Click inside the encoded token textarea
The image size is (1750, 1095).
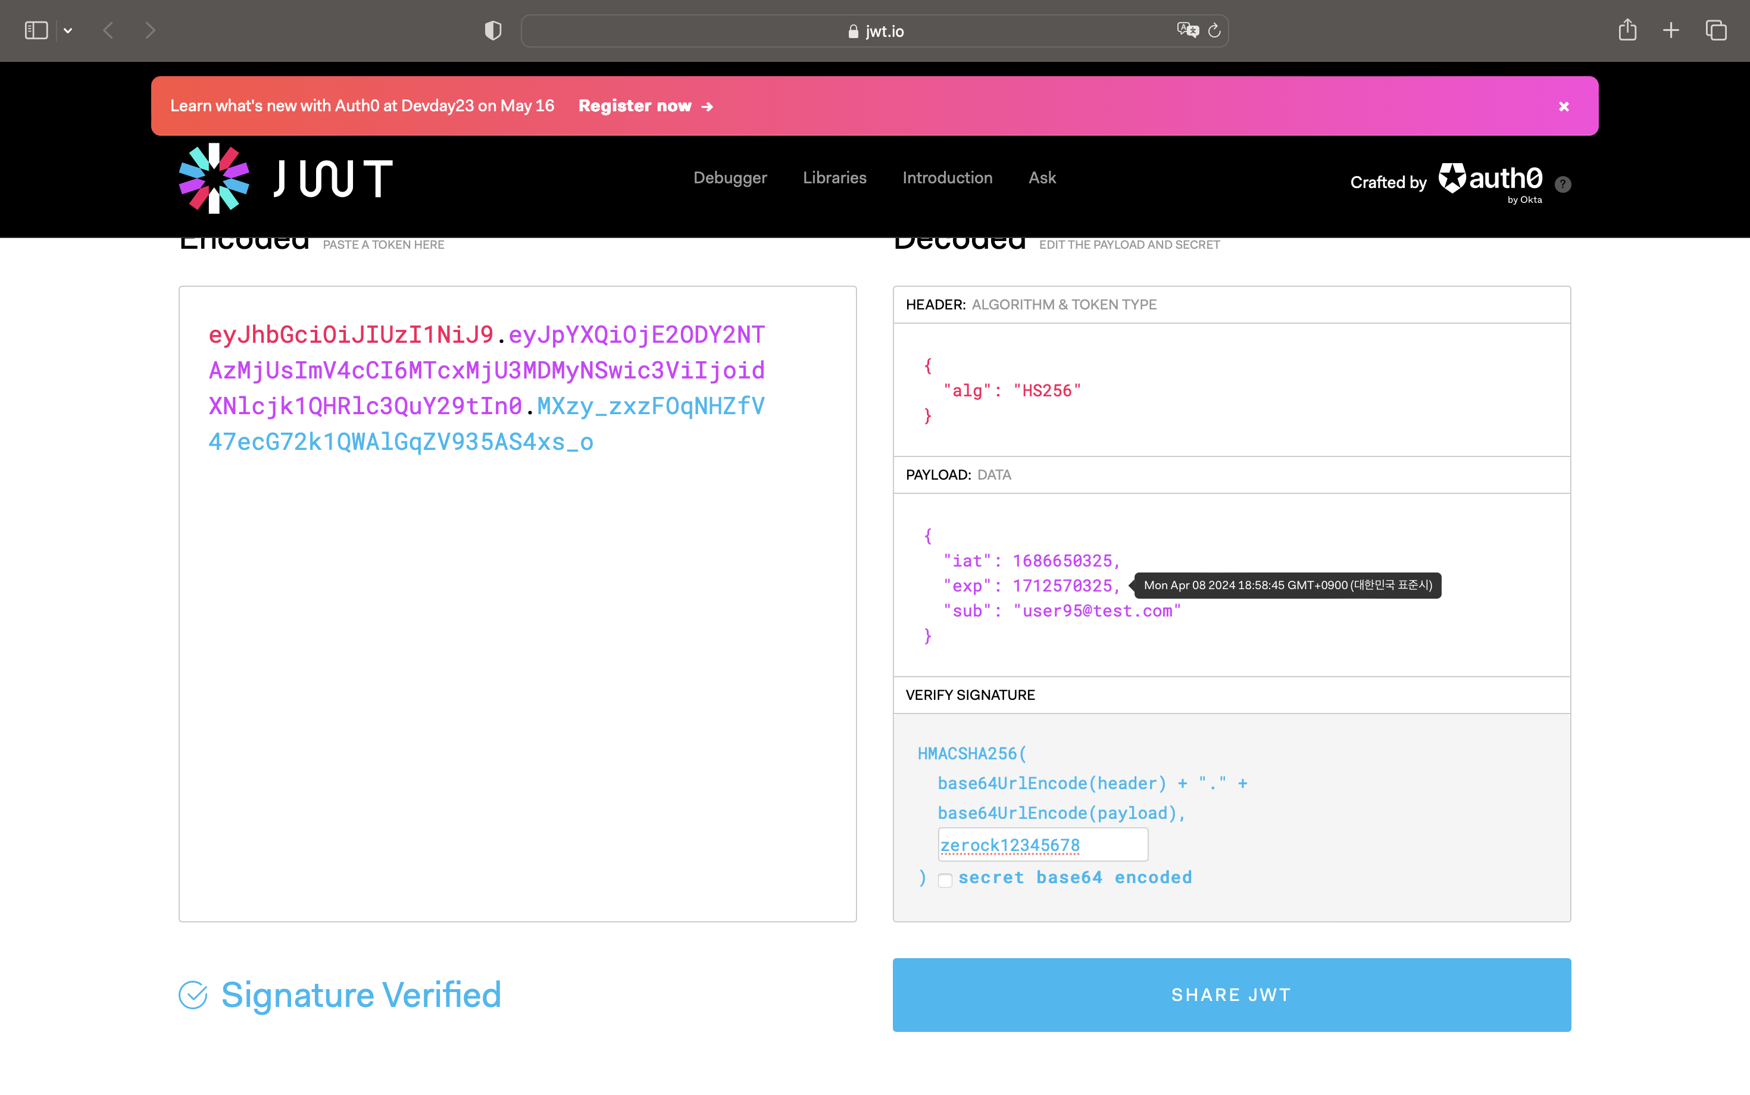pos(518,604)
